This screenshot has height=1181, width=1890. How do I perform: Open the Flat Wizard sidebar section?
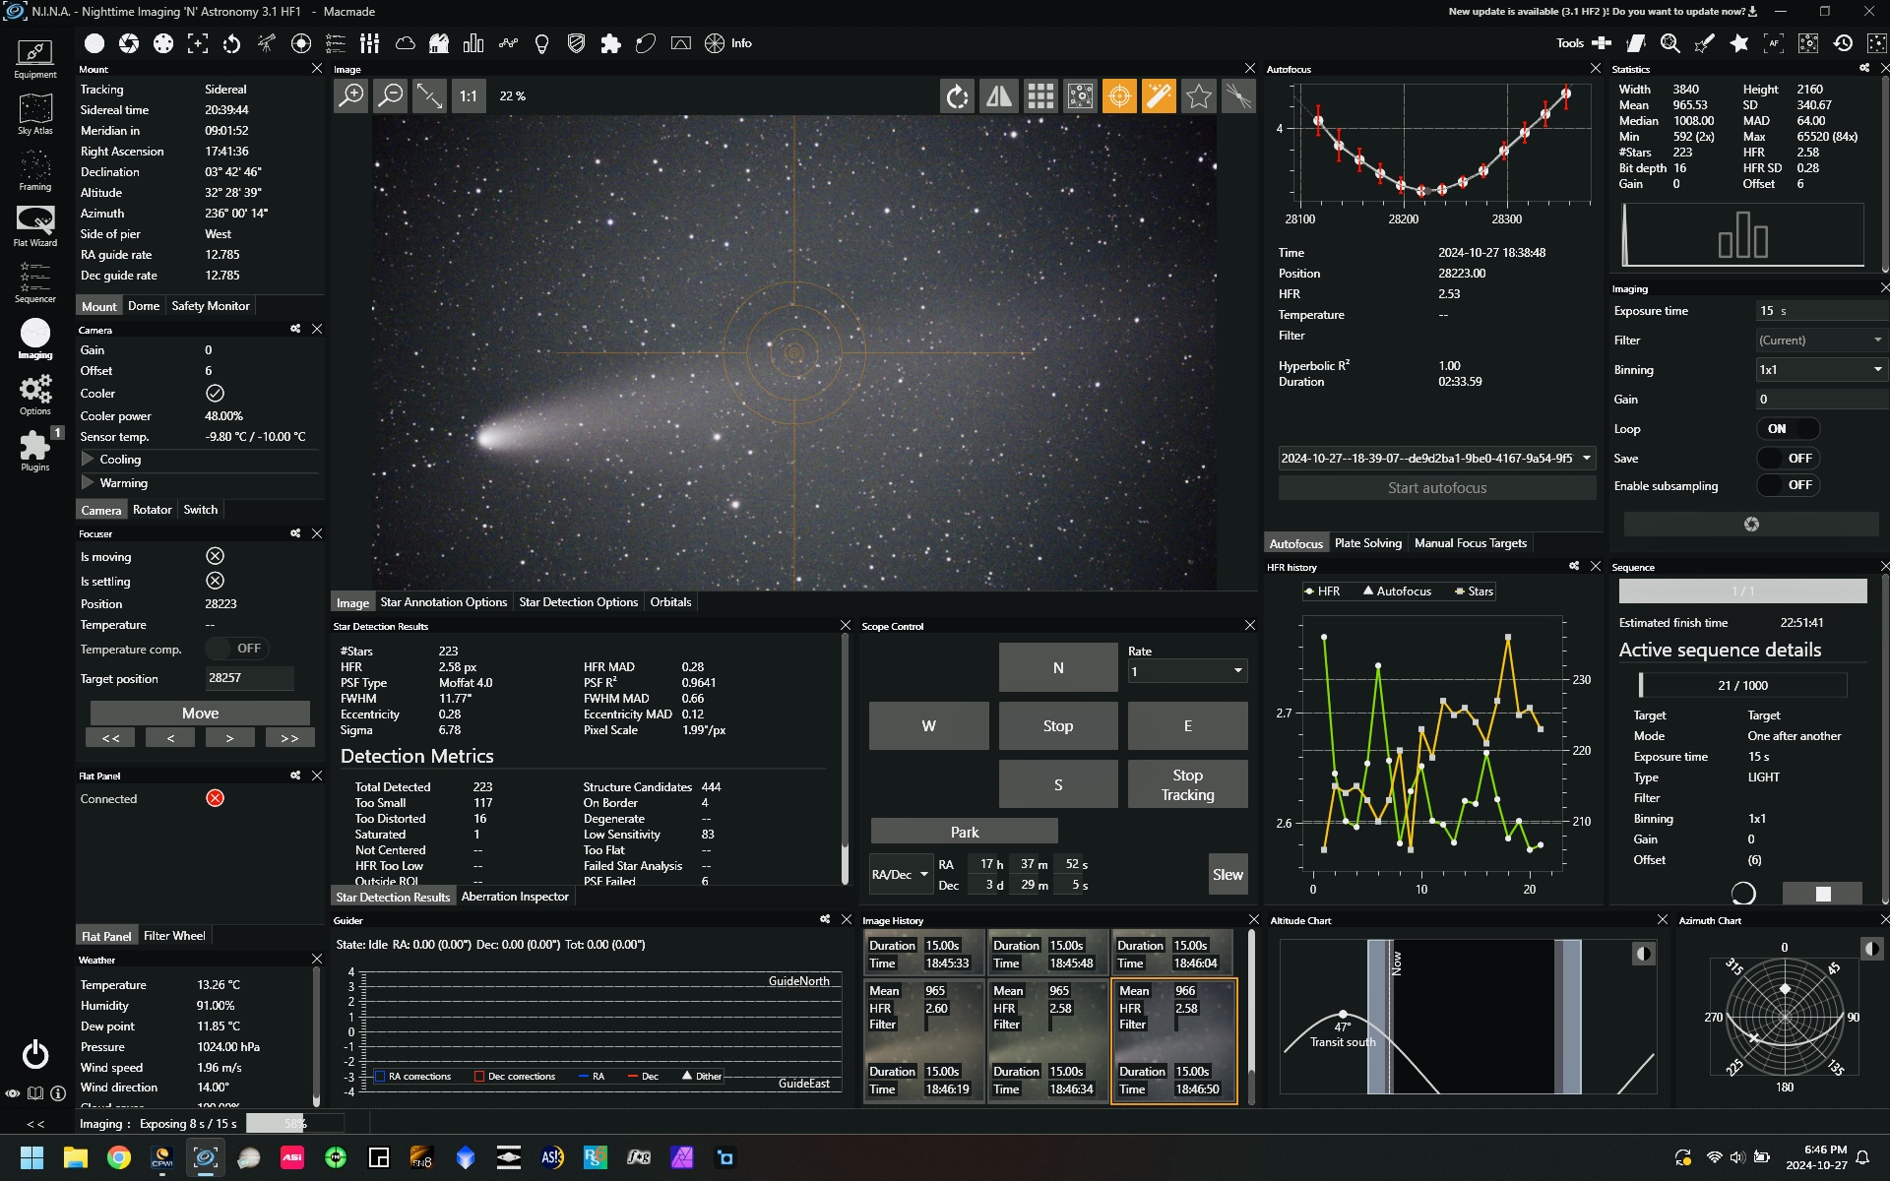pos(34,226)
